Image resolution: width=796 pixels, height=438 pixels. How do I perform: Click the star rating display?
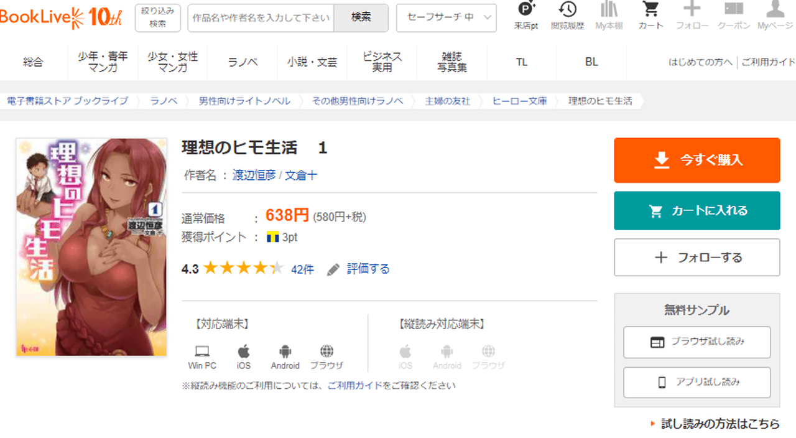click(x=243, y=269)
